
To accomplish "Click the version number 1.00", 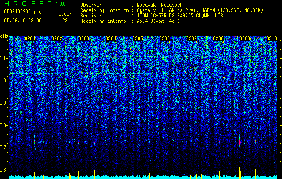I will pos(61,4).
